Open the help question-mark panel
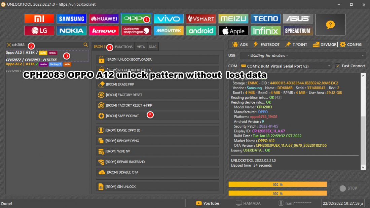Screen dimensions: 370x208 click(x=330, y=25)
